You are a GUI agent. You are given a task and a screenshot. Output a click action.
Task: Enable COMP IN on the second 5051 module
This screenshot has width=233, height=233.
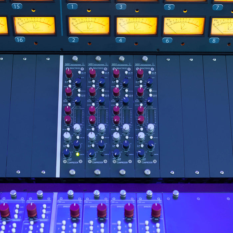click(x=103, y=154)
